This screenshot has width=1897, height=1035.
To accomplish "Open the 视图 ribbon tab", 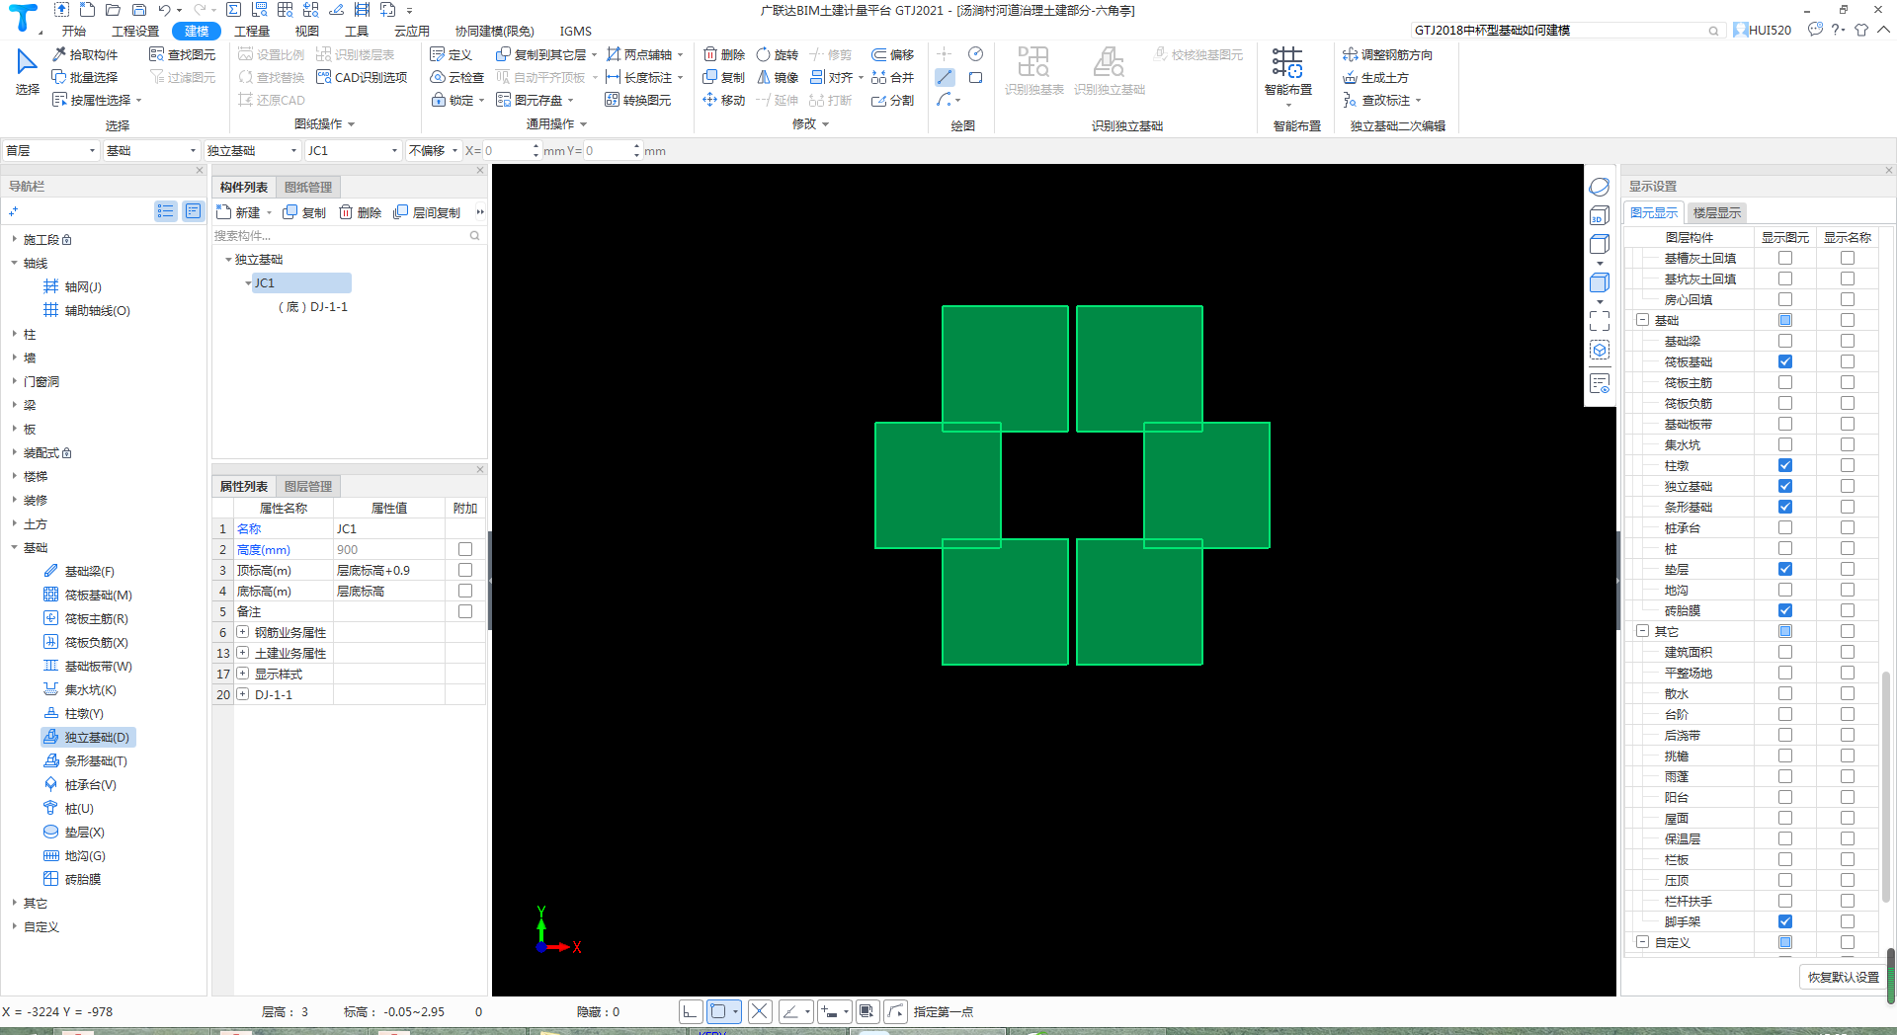I will point(307,31).
